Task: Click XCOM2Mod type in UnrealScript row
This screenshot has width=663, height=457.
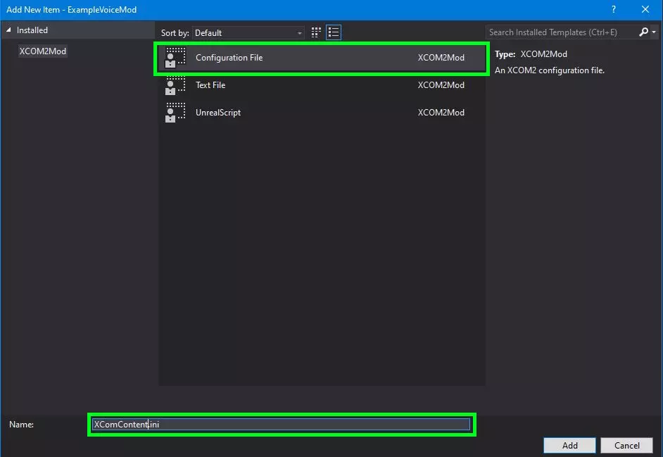Action: [x=441, y=113]
